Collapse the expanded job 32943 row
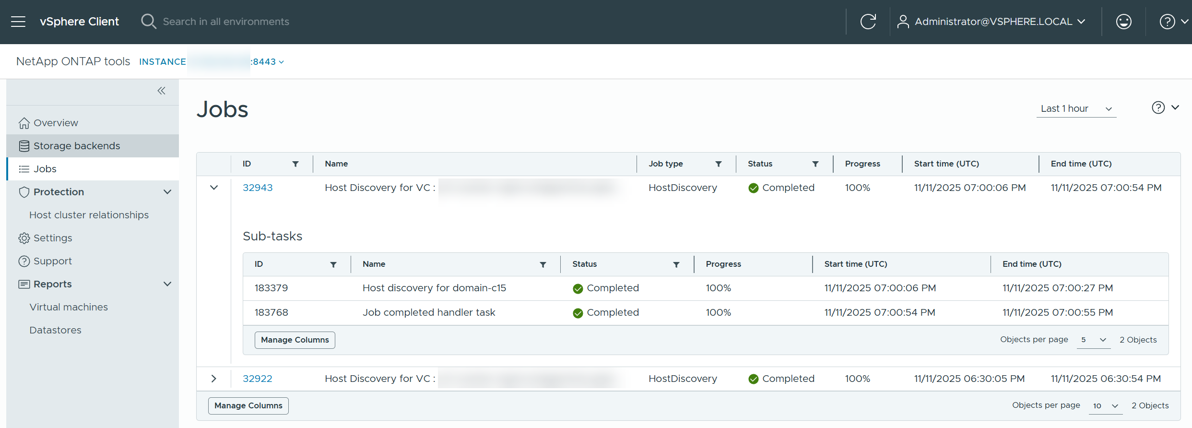This screenshot has width=1192, height=428. [x=214, y=188]
